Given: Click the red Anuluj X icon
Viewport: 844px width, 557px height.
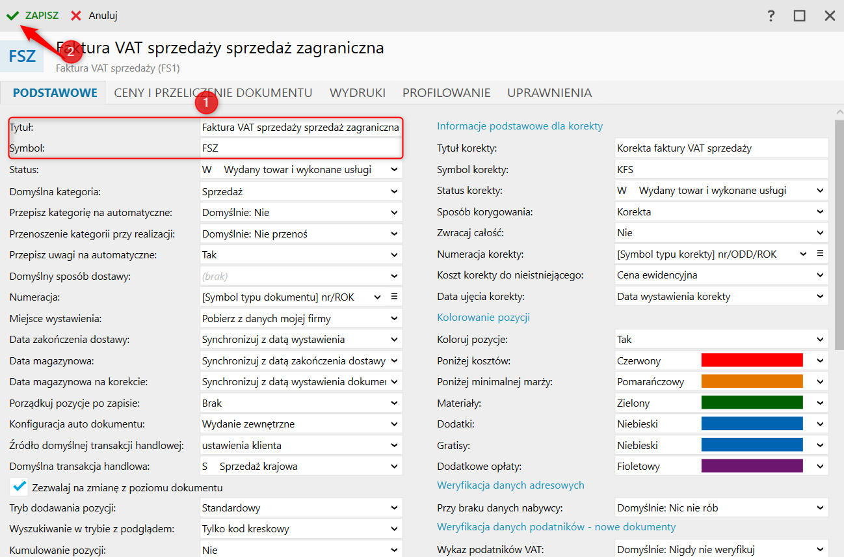Looking at the screenshot, I should 77,16.
